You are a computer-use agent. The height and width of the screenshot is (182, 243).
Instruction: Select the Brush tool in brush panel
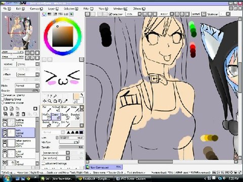point(65,109)
